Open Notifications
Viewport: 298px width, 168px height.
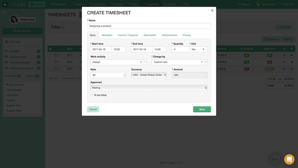click(266, 4)
